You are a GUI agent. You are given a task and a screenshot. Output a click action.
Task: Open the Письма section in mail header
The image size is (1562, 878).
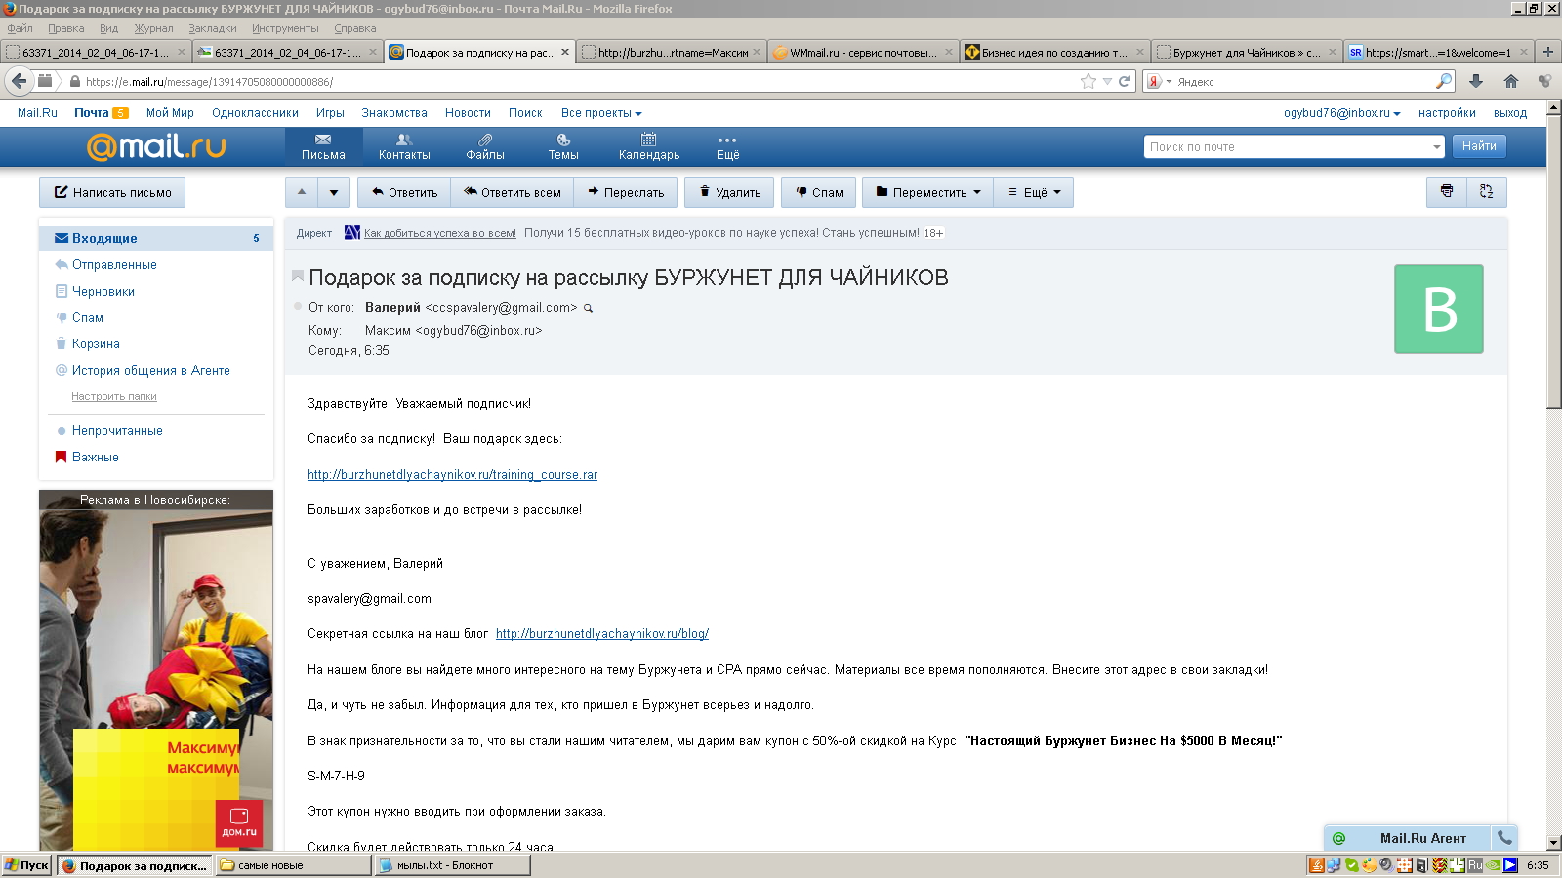[x=323, y=147]
